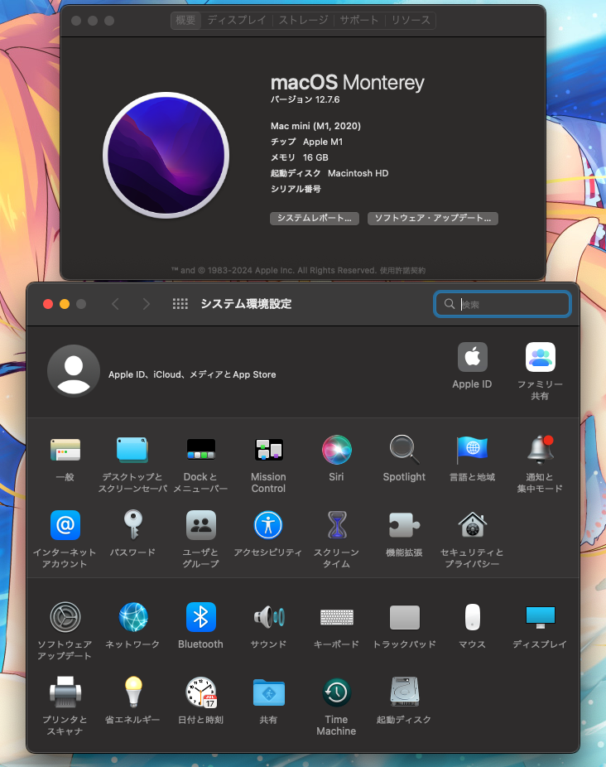
Task: Open インターネットアカウント preferences
Action: coord(65,525)
